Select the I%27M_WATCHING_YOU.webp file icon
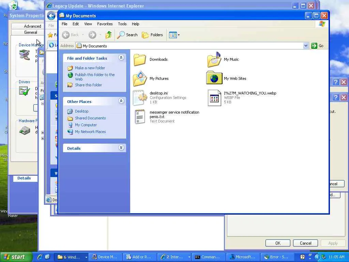Screen dimensions: 349x262 point(214,98)
